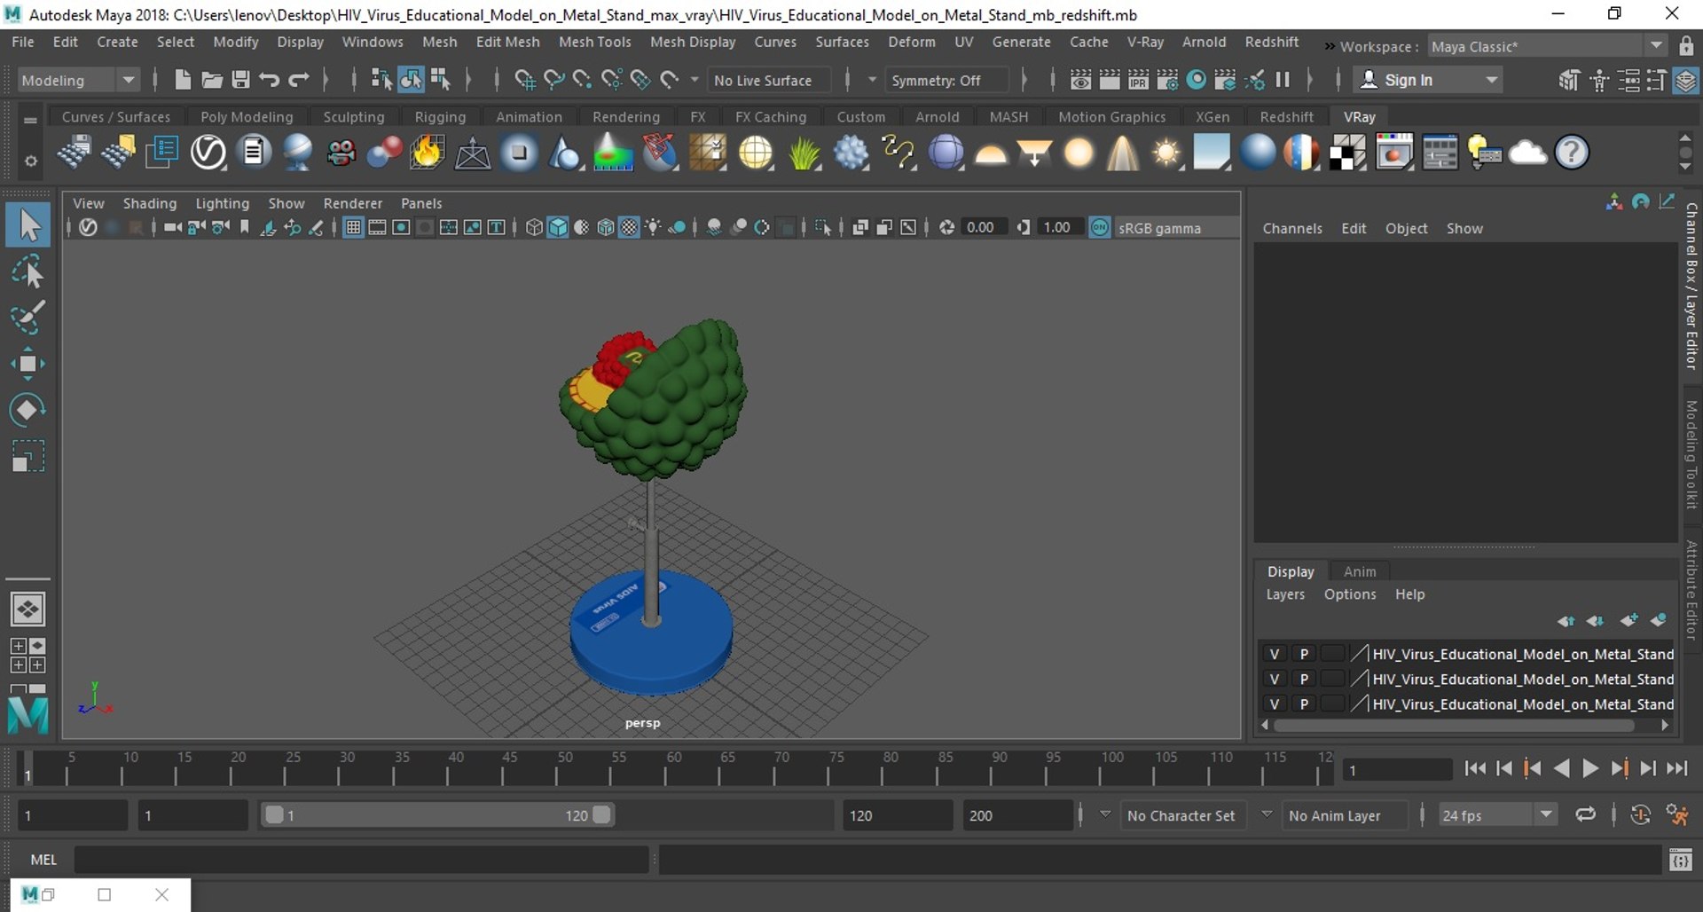This screenshot has height=912, width=1703.
Task: Expand the Sign In dropdown
Action: (x=1492, y=80)
